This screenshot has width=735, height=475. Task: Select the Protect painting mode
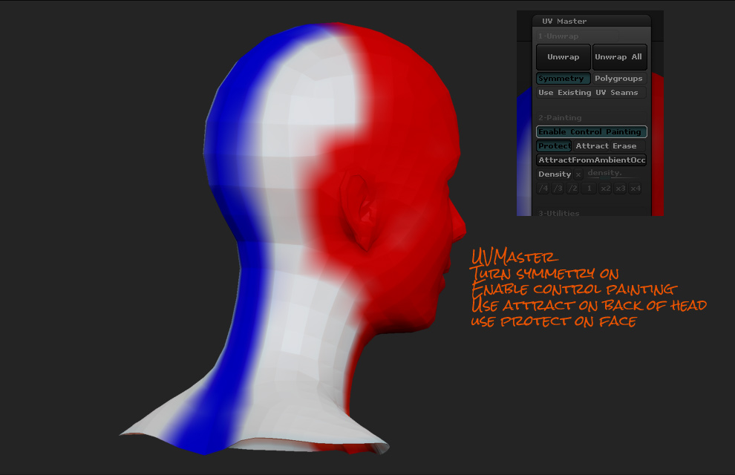(x=554, y=145)
